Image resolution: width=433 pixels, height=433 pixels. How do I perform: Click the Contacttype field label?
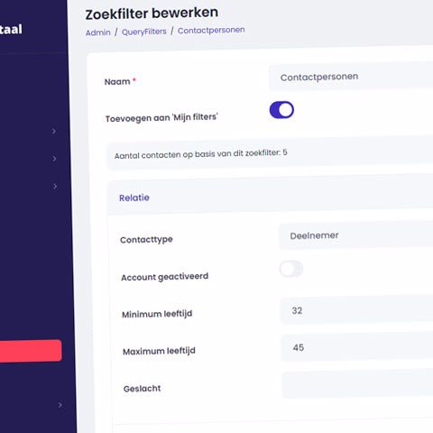click(146, 240)
